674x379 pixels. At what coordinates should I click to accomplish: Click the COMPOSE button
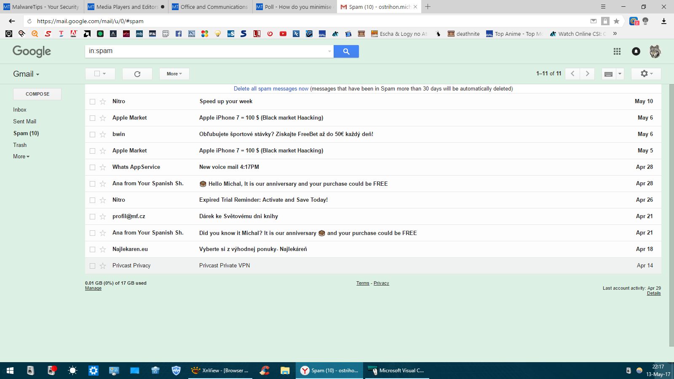pyautogui.click(x=37, y=94)
